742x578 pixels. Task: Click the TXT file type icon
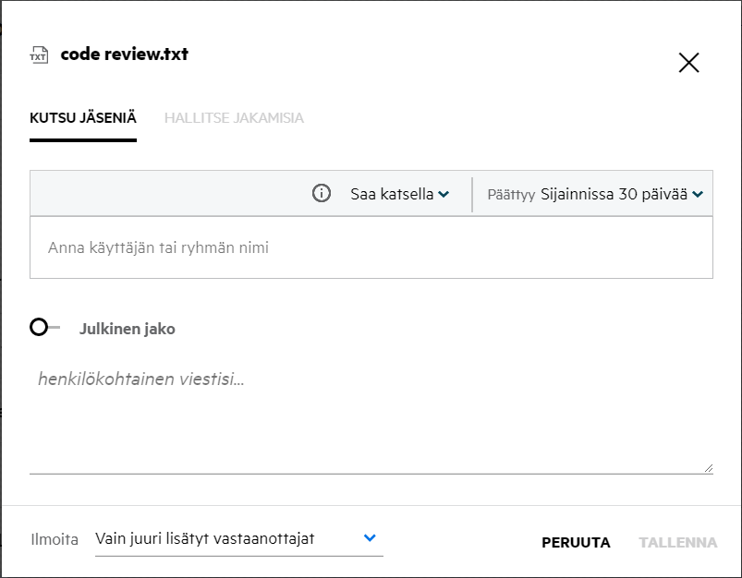click(x=38, y=54)
